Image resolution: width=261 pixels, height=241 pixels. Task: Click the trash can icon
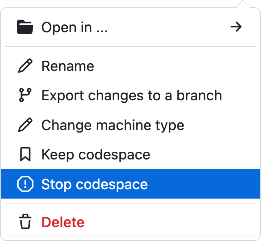point(25,222)
